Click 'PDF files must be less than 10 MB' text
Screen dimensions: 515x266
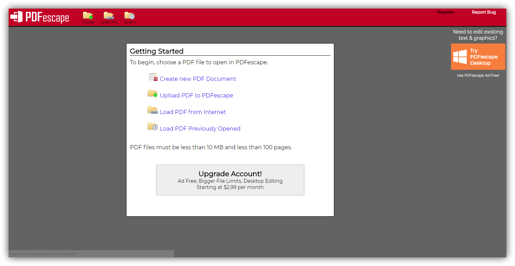point(211,147)
